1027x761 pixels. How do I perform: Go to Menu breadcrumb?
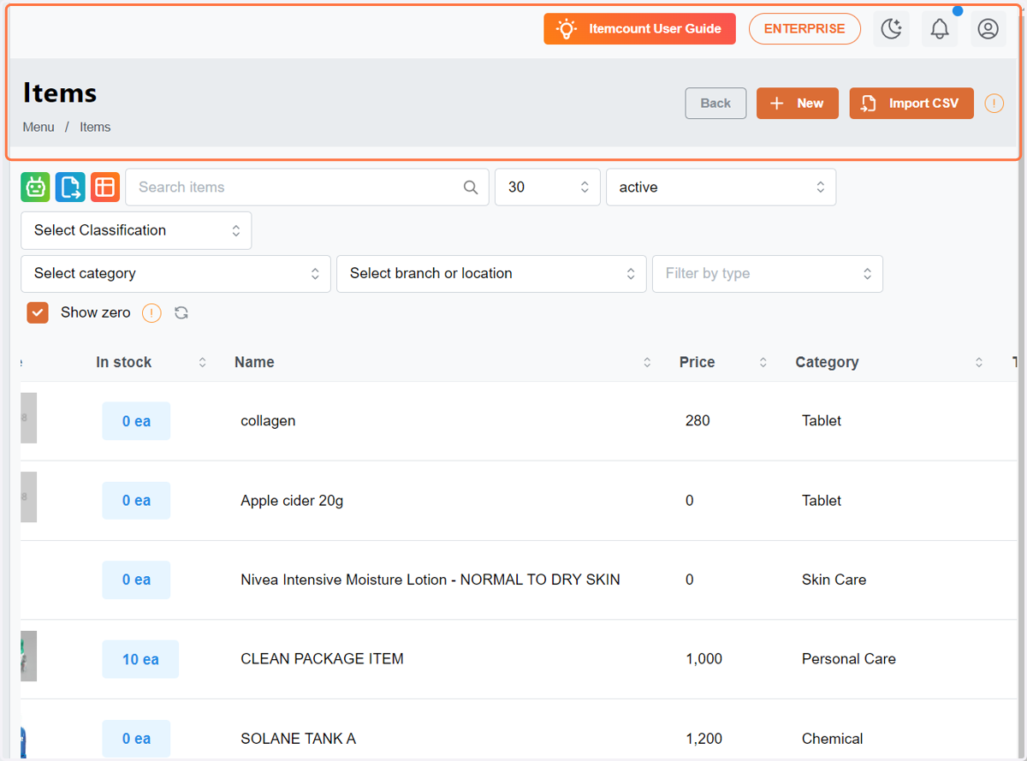click(39, 127)
